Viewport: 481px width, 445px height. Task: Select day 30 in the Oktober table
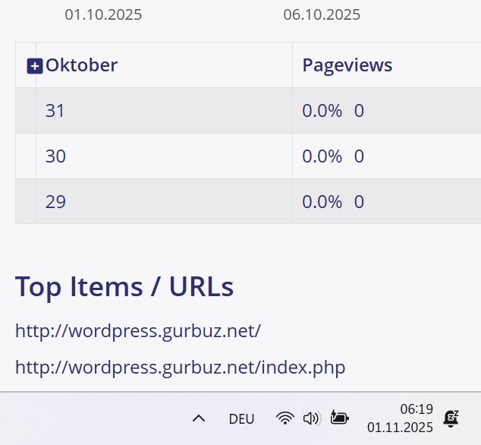(x=55, y=156)
